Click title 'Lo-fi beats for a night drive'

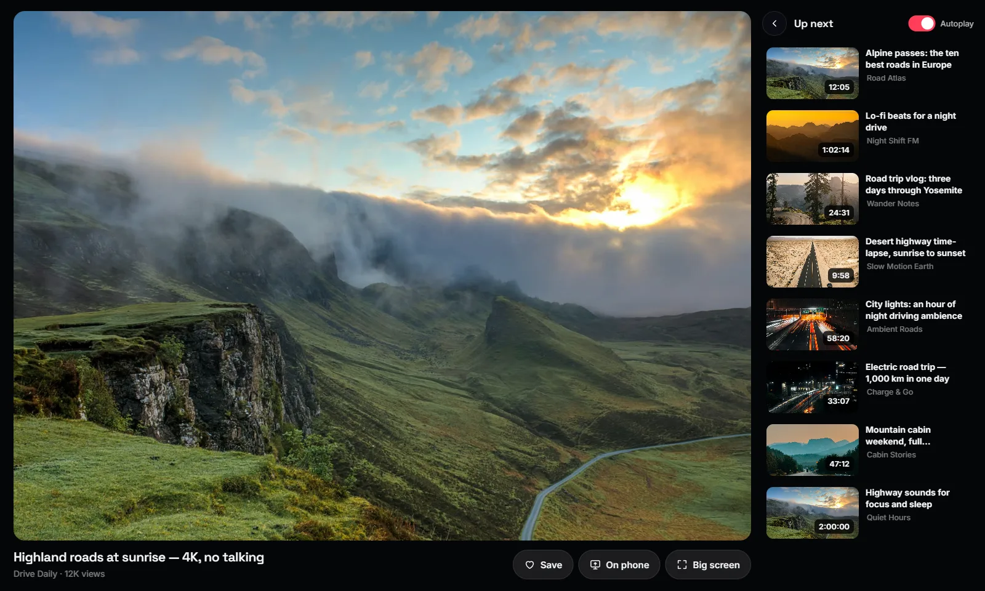pos(911,122)
